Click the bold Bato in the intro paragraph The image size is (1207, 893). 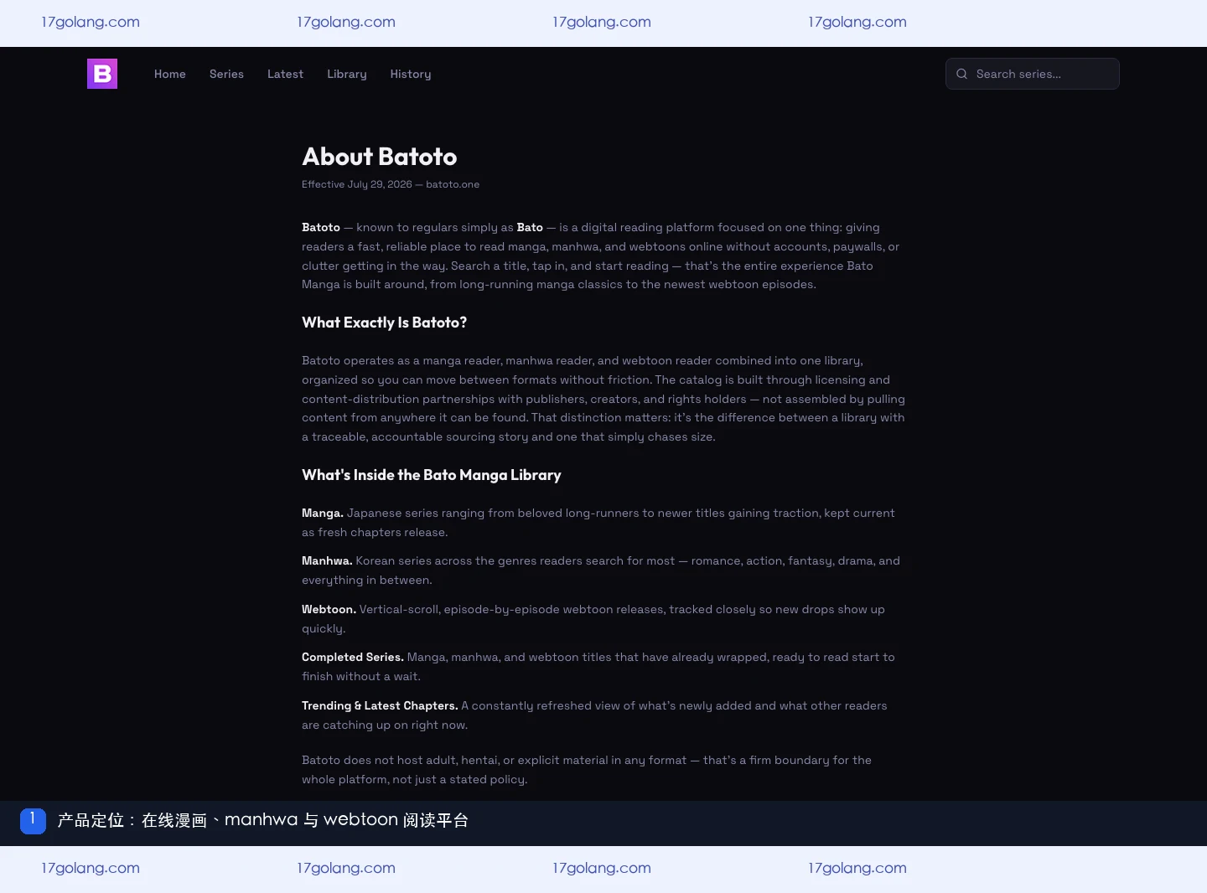pos(530,227)
